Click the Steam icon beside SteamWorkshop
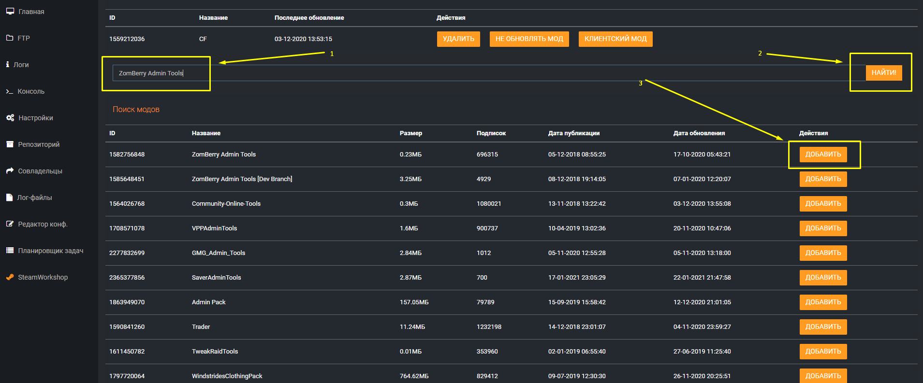The width and height of the screenshot is (923, 383). tap(10, 277)
